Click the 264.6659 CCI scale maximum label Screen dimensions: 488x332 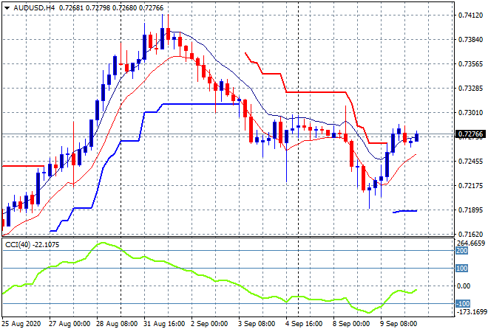coord(470,243)
